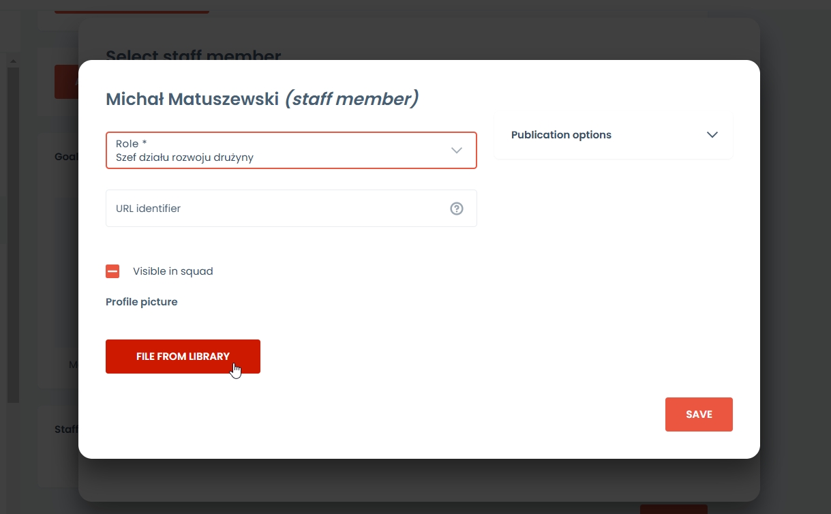Click the URL identifier help question-mark icon
Screen dimensions: 831x514
457,209
